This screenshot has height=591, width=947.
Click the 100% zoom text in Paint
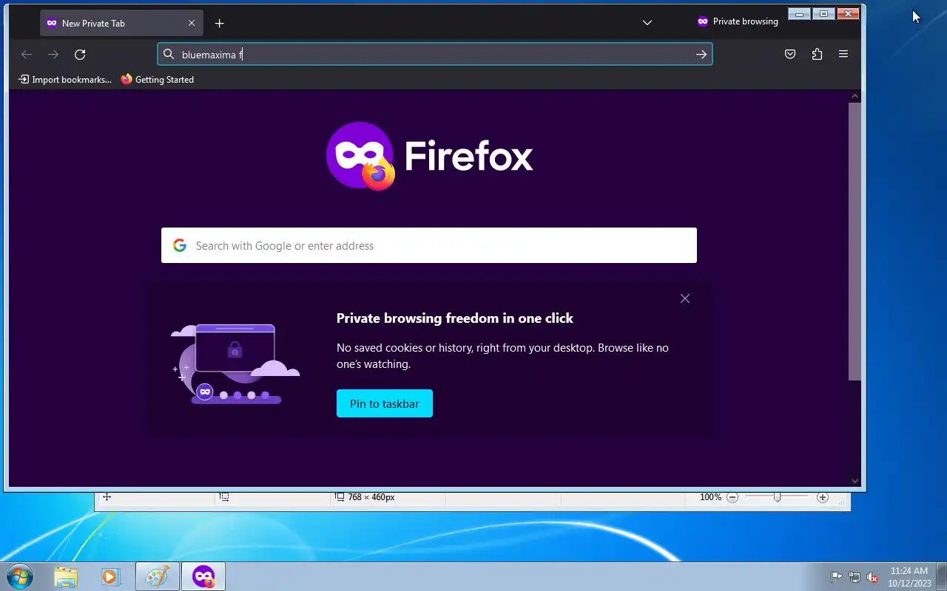click(x=710, y=497)
